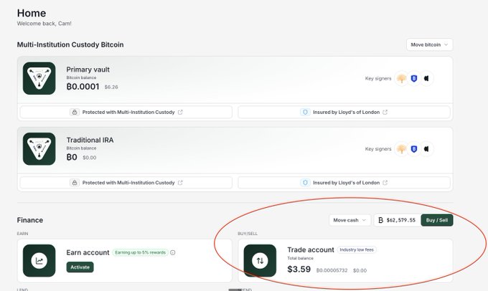Open the Trade account arrows icon
The height and width of the screenshot is (291, 488).
[x=260, y=260]
